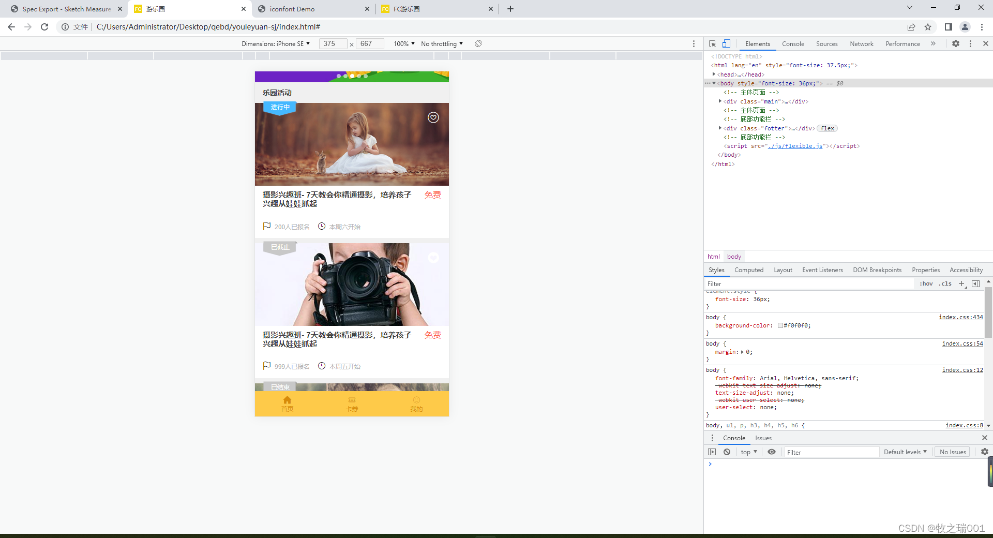
Task: Toggle computed styles sidebar icon
Action: coord(976,283)
